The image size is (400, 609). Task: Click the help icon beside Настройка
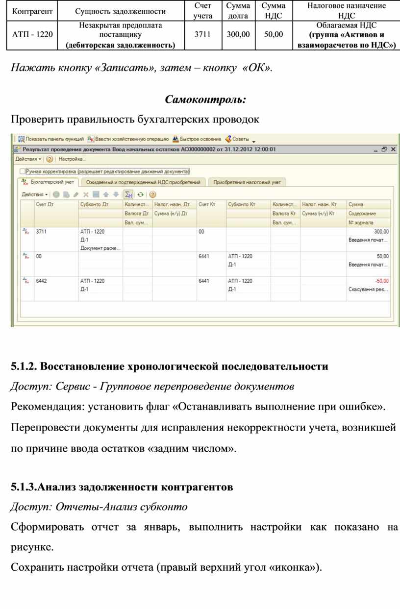pos(50,159)
